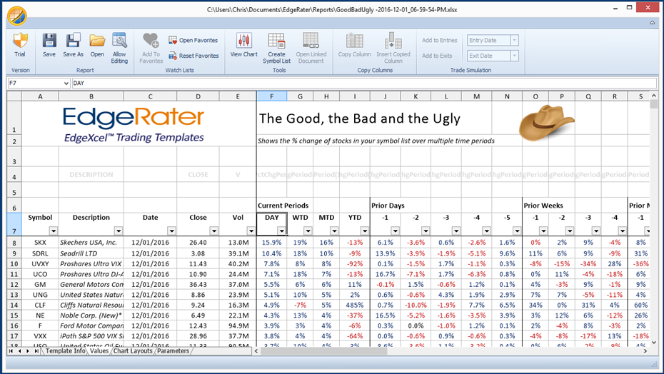Select the SKX symbol cell

coord(40,243)
